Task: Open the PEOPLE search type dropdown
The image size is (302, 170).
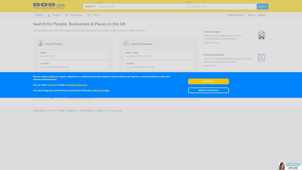Action: (90, 7)
